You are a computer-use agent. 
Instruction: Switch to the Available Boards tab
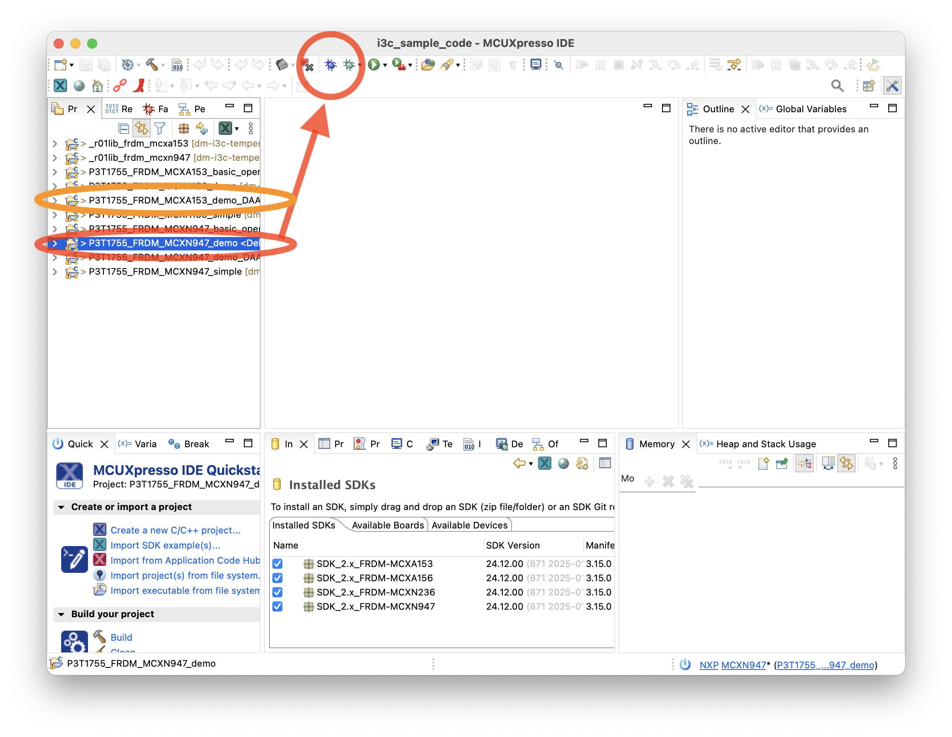coord(388,525)
